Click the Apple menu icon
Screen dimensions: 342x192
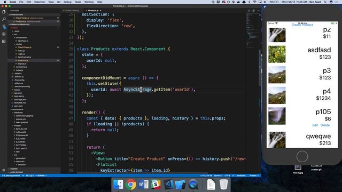tap(5, 2)
